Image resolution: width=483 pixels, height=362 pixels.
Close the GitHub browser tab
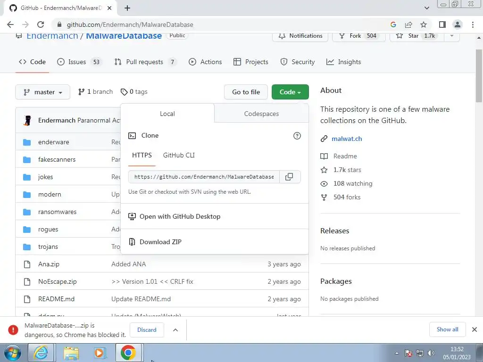pos(109,8)
